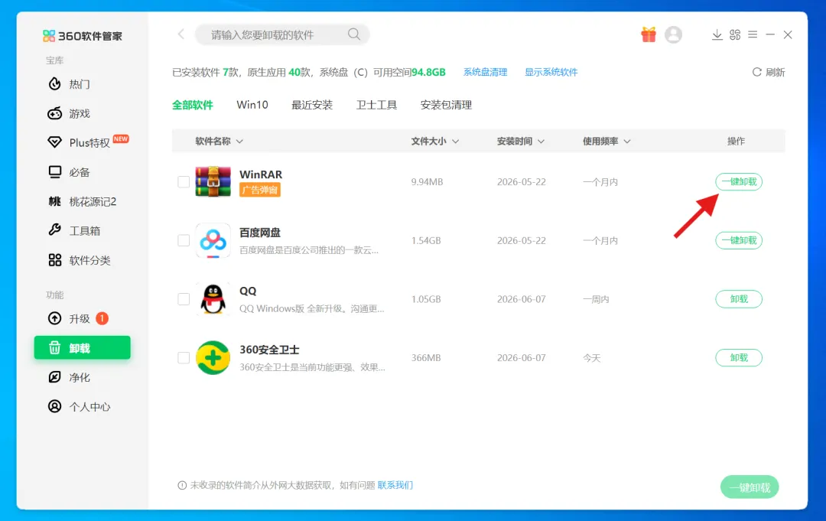Sort by 使用频率 column arrow
This screenshot has height=521, width=826.
tap(627, 142)
